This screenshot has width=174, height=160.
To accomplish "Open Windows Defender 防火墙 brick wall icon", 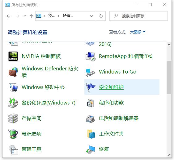I will (13, 72).
